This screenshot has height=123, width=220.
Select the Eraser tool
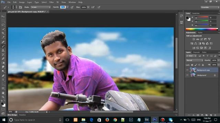point(3,58)
